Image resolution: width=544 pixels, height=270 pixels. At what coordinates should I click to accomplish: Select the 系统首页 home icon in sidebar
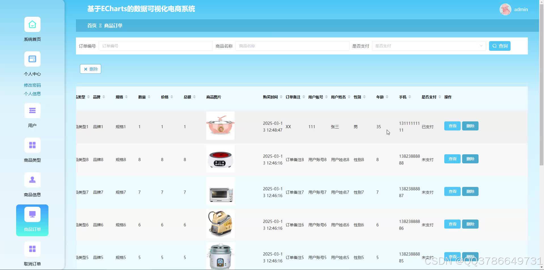(32, 24)
